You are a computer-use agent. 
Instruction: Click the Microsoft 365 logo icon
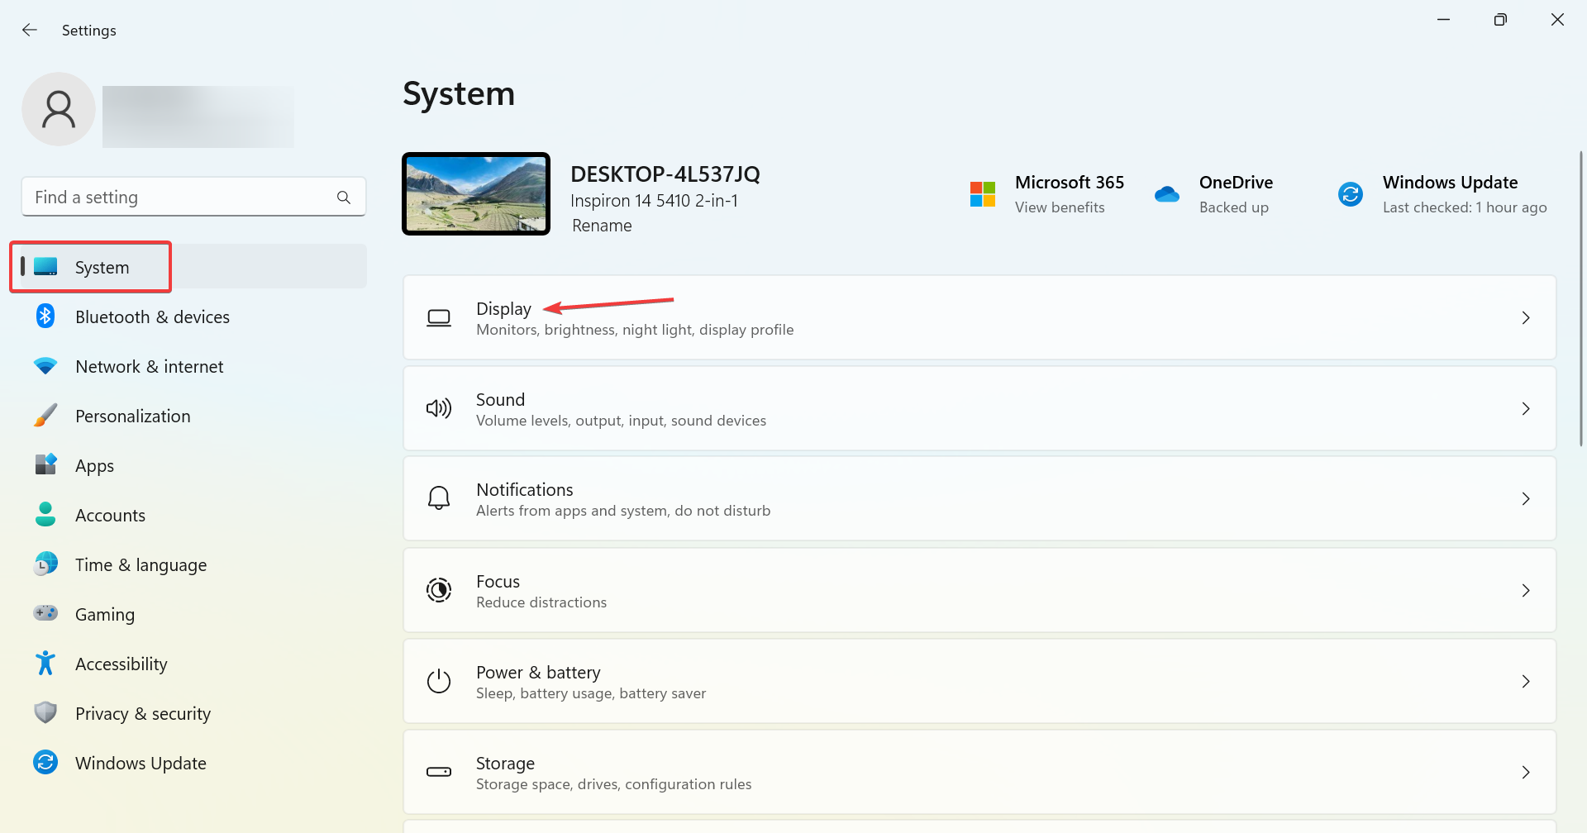point(982,194)
